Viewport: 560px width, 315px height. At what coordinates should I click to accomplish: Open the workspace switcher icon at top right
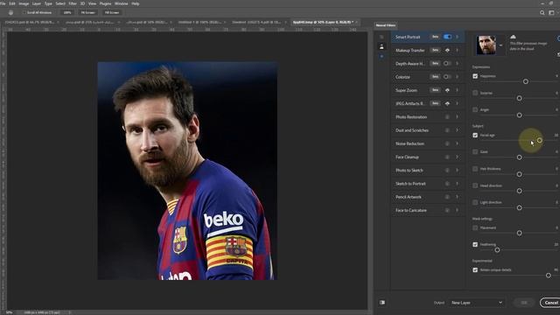(x=551, y=12)
